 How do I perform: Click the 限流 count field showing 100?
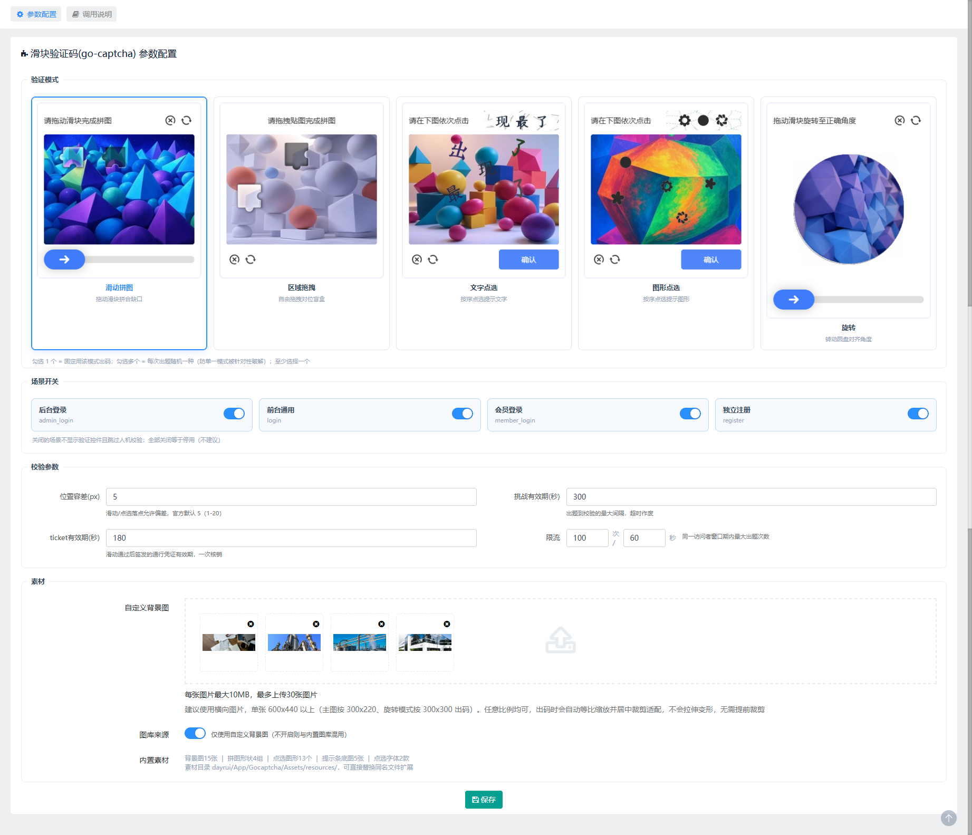pyautogui.click(x=587, y=538)
